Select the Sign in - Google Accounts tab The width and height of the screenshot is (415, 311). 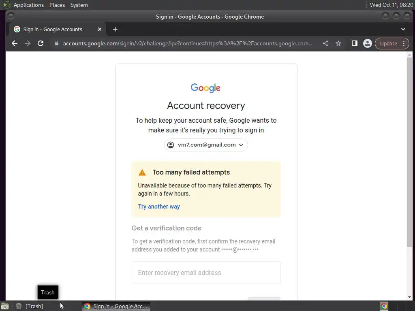pos(58,29)
